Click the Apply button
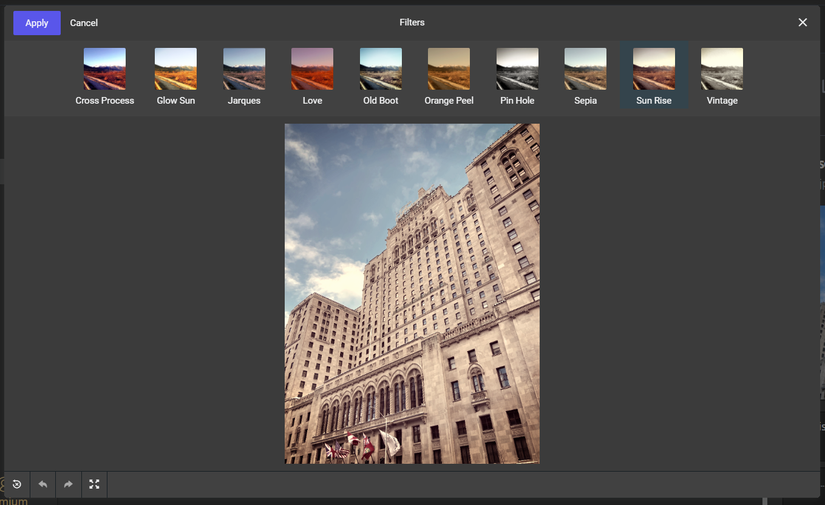 [x=37, y=23]
